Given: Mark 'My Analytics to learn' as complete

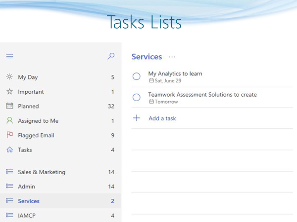Looking at the screenshot, I should [x=137, y=76].
